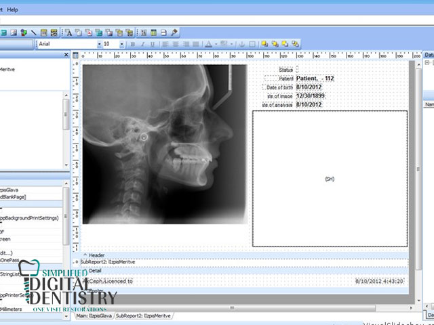Select the 2D BarCode component tool
This screenshot has width=434, height=325.
tap(54, 33)
